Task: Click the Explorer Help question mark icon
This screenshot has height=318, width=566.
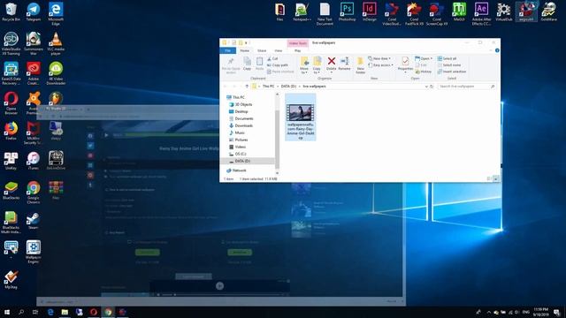Action: (497, 51)
